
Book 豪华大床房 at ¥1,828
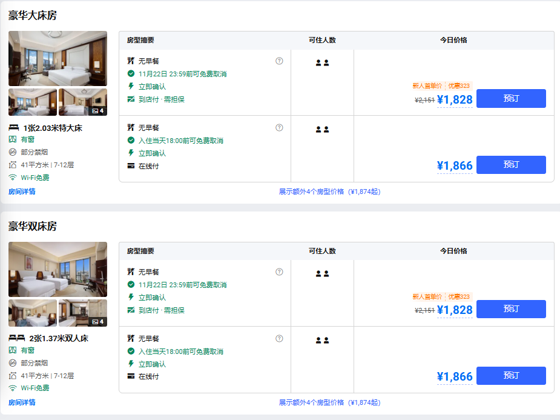(x=511, y=98)
